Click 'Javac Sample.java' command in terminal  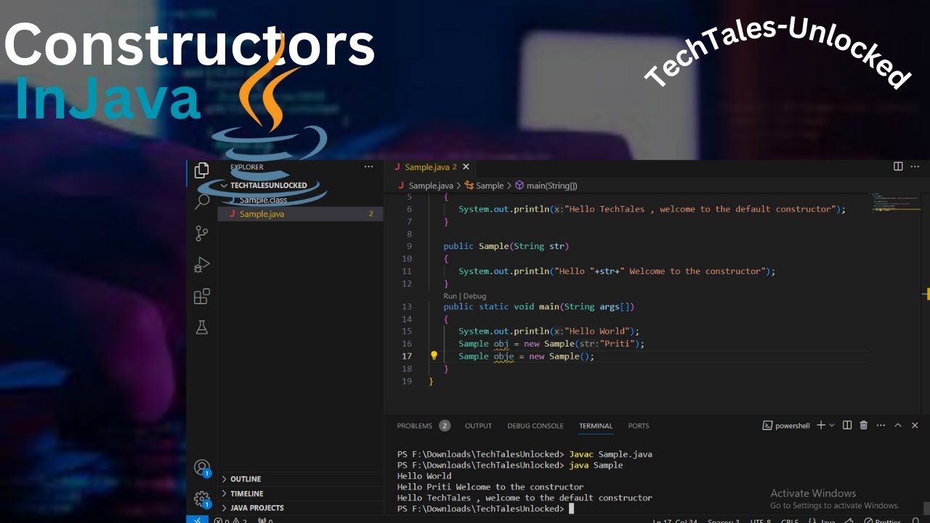(610, 454)
